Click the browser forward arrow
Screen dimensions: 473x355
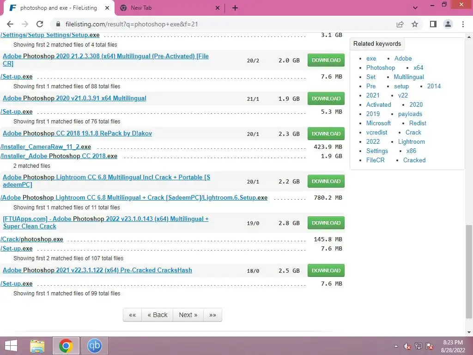[25, 24]
